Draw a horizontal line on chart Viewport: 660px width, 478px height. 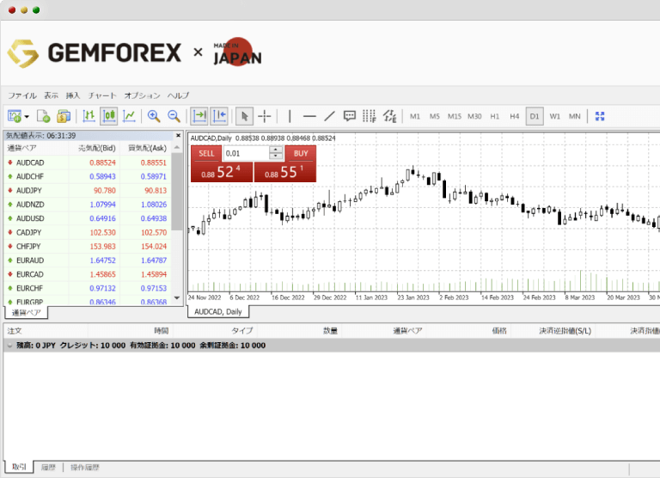309,116
